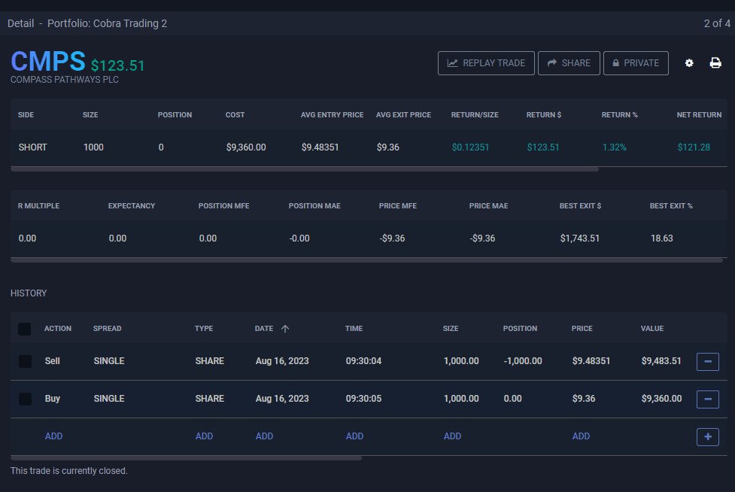Image resolution: width=735 pixels, height=492 pixels.
Task: Toggle the Private lock button
Action: [636, 63]
